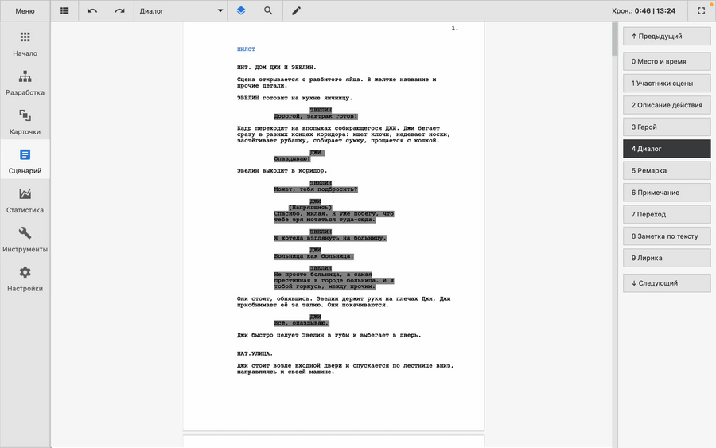Click the dialogue line Дорогой, завтрак готов!
The image size is (716, 448).
click(x=316, y=116)
